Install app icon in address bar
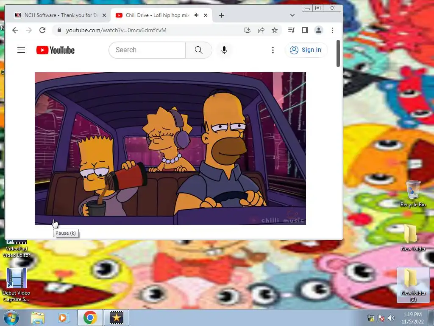 pos(248,30)
